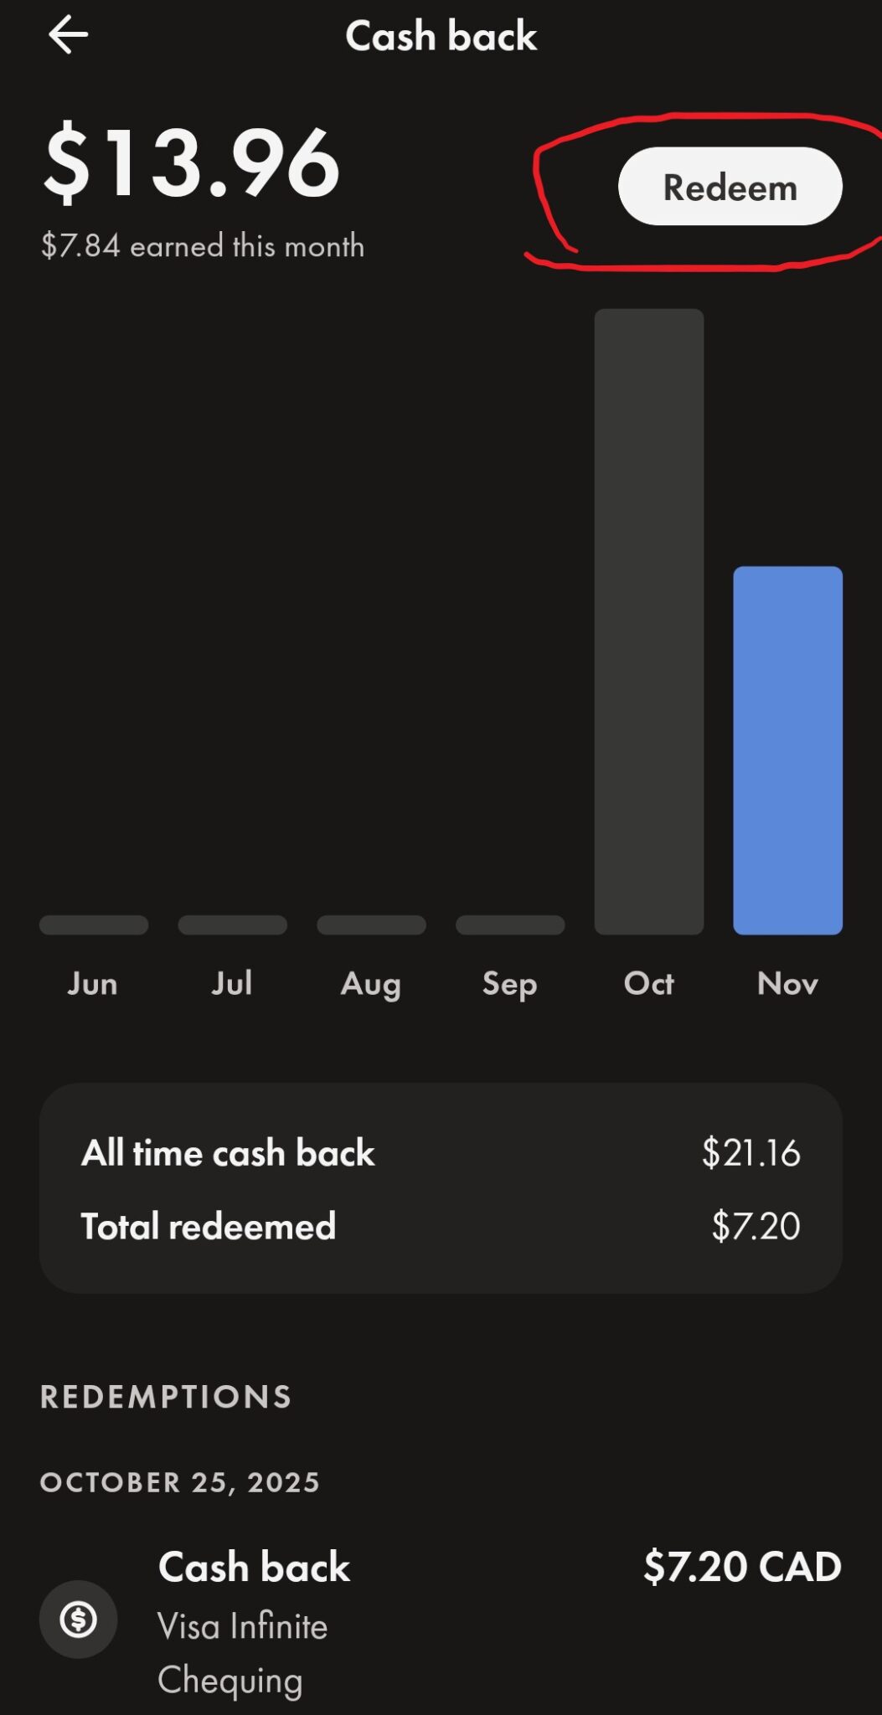Image resolution: width=882 pixels, height=1715 pixels.
Task: Tap the back arrow icon
Action: coord(68,35)
